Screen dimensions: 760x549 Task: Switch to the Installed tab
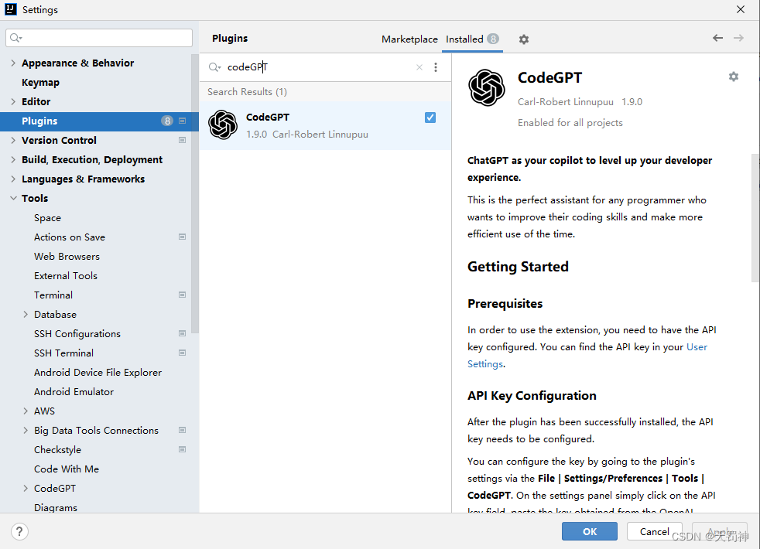[x=472, y=39]
